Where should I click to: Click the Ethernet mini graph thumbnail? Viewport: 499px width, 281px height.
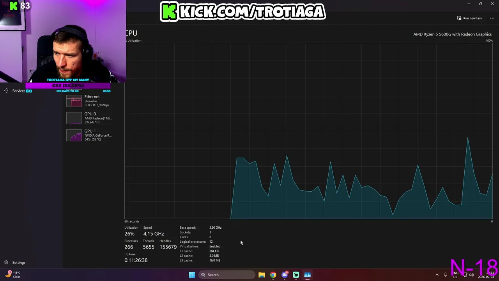click(74, 101)
